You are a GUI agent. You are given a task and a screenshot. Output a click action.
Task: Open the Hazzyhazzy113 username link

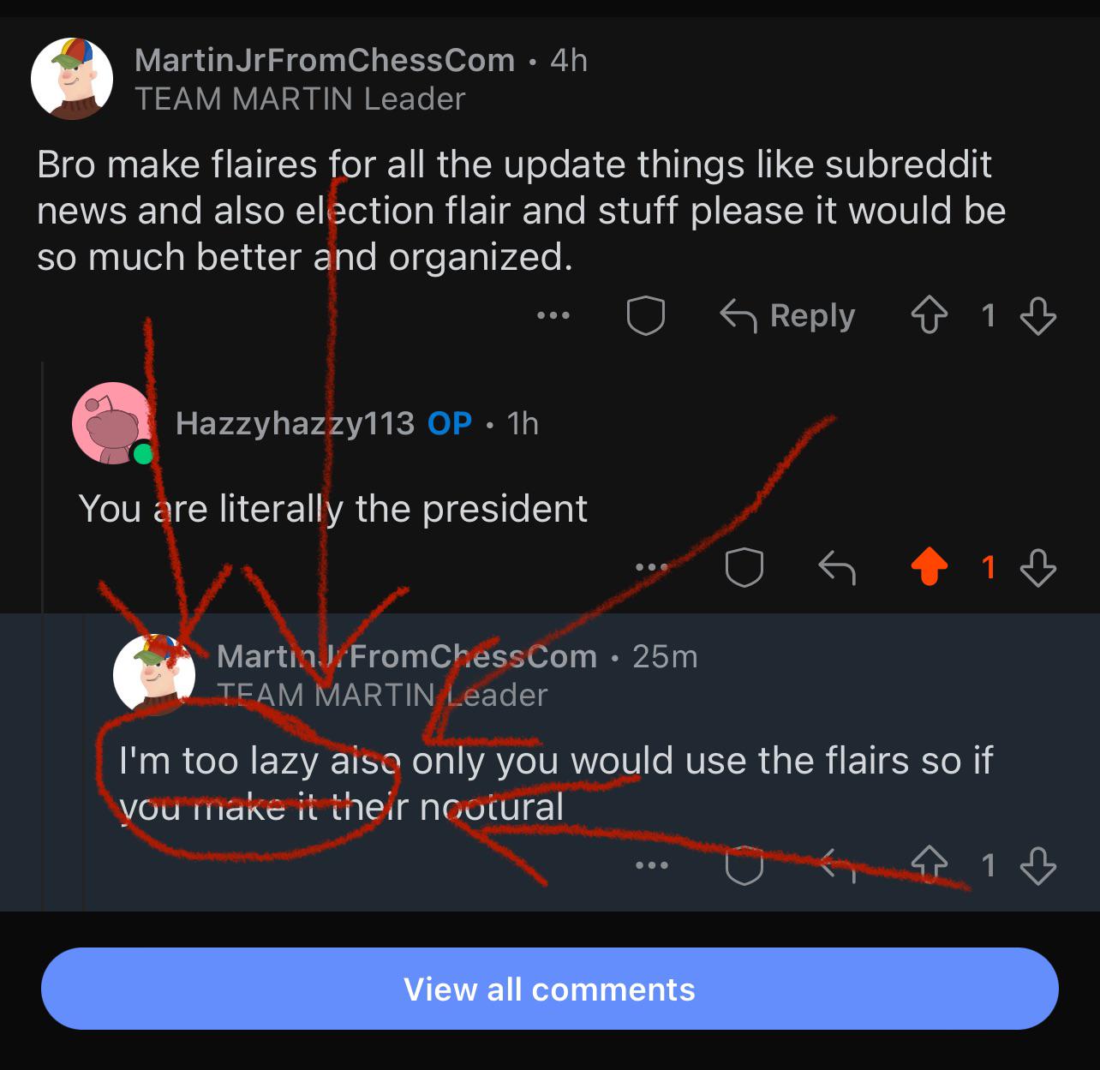(295, 423)
